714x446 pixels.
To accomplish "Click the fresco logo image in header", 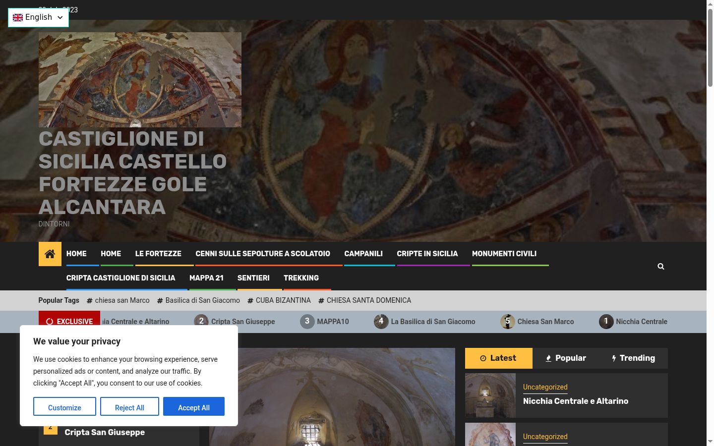I will point(140,80).
